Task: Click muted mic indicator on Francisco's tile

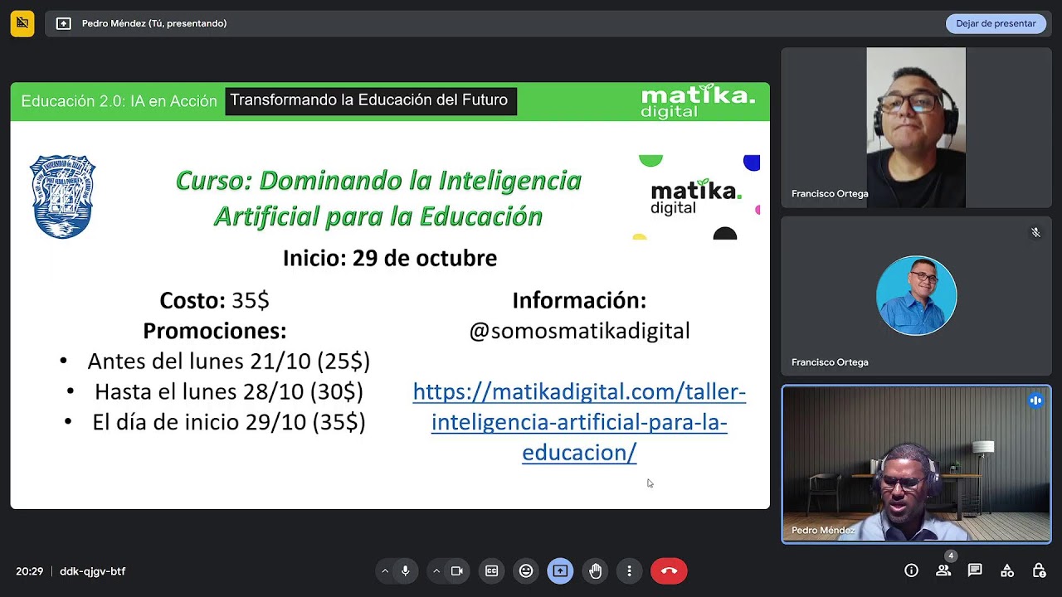Action: (x=1035, y=233)
